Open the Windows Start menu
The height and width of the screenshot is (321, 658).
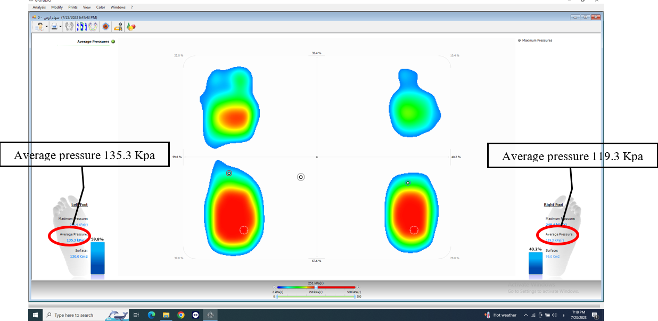click(36, 315)
